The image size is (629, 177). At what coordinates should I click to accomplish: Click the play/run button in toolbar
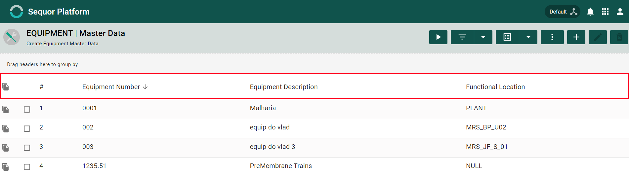pos(438,37)
